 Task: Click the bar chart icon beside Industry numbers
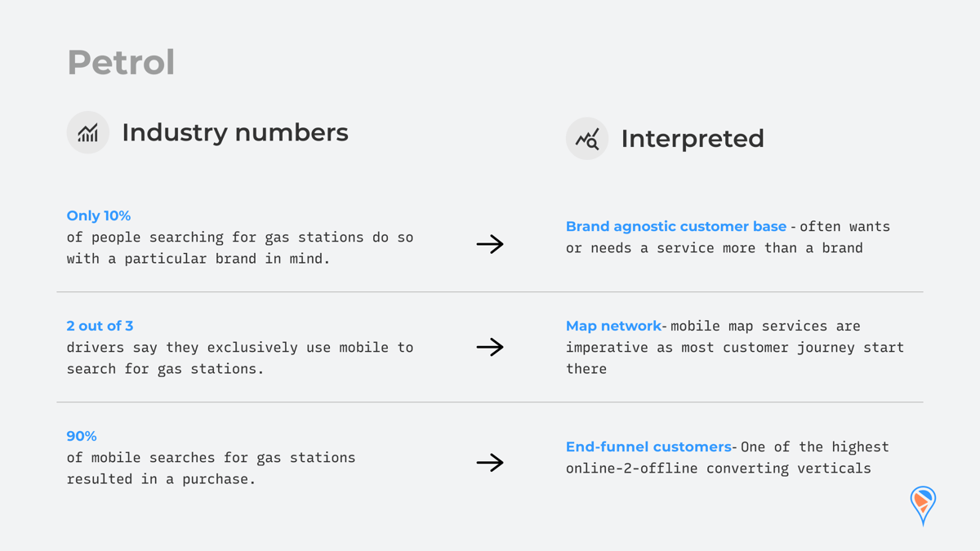[87, 132]
